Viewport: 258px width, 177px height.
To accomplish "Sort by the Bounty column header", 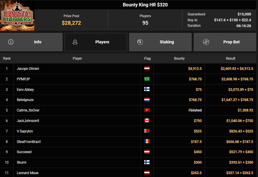I will tap(179, 59).
